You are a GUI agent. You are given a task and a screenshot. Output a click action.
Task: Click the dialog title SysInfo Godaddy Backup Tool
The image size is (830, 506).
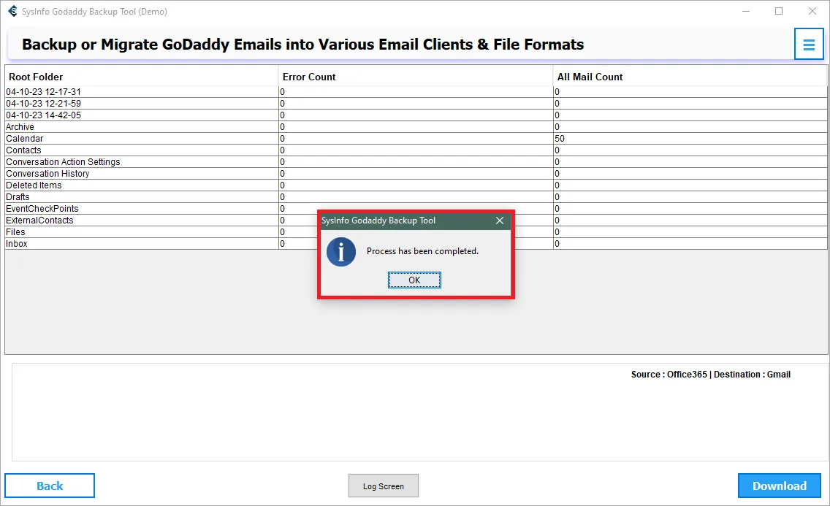coord(378,221)
